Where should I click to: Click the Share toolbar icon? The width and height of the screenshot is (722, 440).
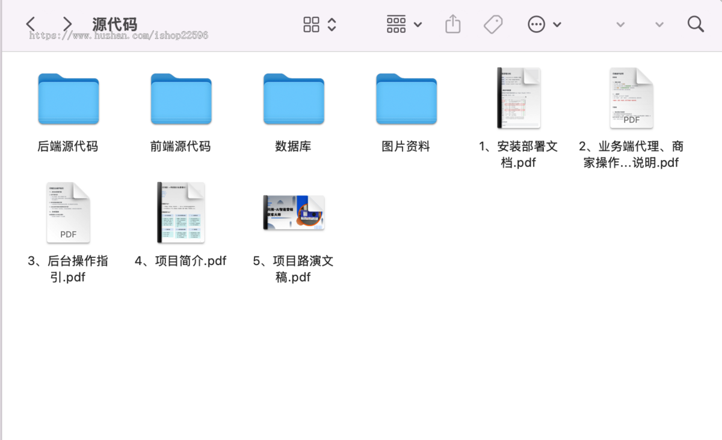click(x=452, y=24)
